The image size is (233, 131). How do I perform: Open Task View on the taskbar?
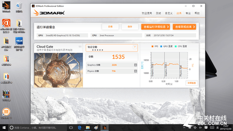click(x=71, y=128)
